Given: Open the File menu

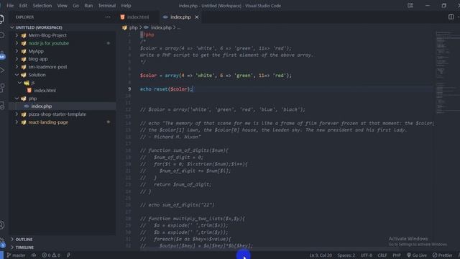Looking at the screenshot, I should 10,6.
